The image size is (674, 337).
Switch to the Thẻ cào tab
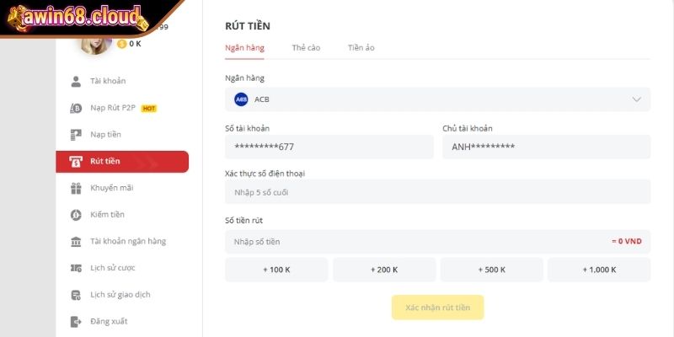306,48
